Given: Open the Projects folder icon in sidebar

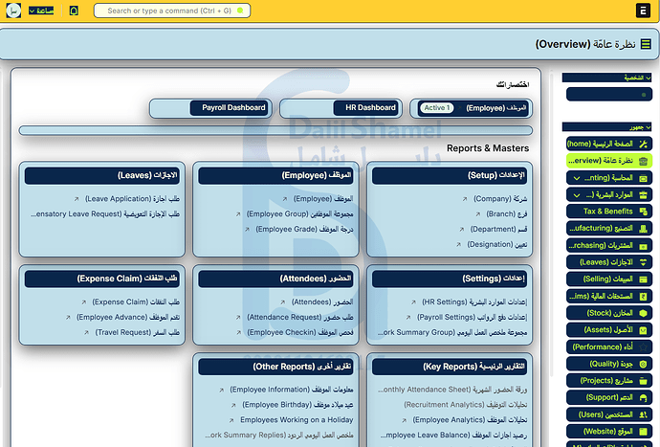Looking at the screenshot, I should pyautogui.click(x=643, y=381).
